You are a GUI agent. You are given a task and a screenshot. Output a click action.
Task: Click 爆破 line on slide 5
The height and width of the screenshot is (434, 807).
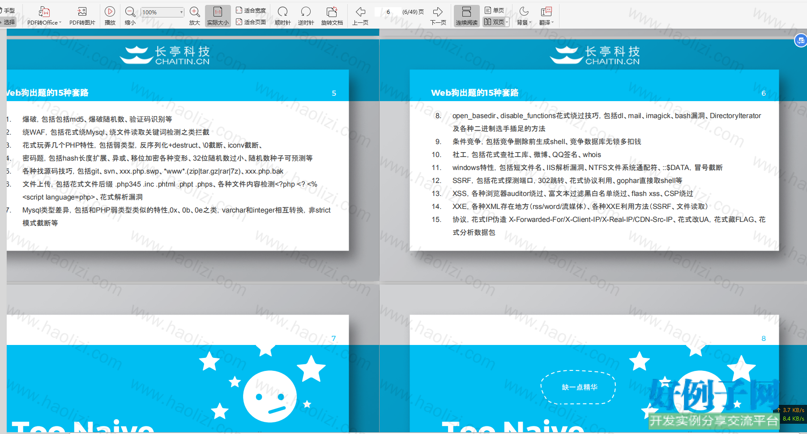[97, 119]
